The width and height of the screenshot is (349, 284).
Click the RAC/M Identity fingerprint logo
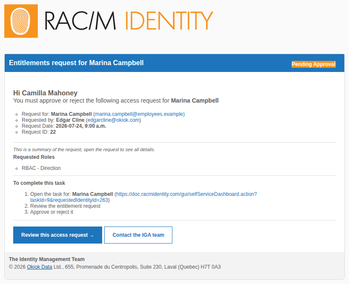(x=21, y=21)
